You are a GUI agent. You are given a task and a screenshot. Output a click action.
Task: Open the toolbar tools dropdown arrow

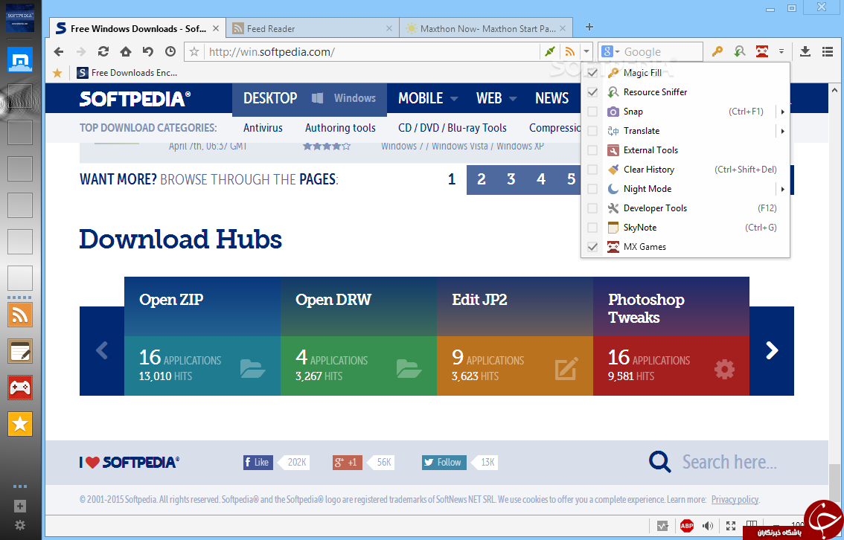click(x=781, y=51)
